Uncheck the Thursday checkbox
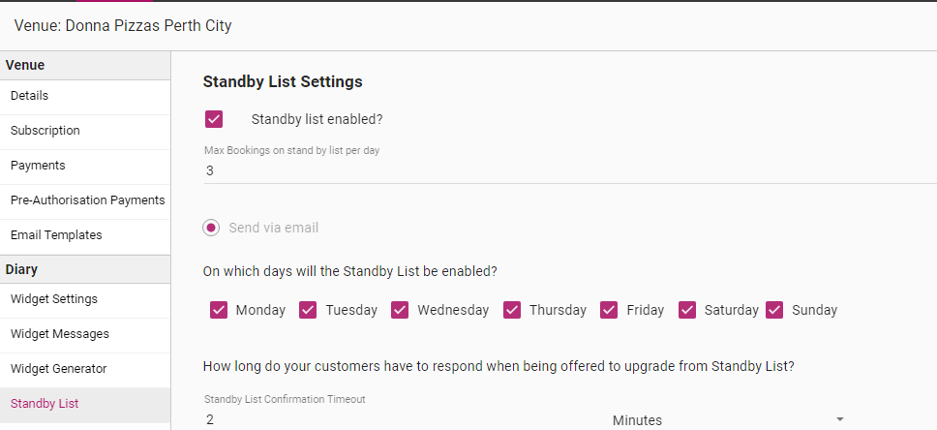 512,310
